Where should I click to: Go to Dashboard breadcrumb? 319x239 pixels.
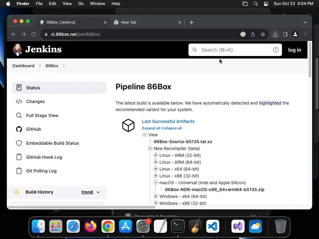(23, 66)
